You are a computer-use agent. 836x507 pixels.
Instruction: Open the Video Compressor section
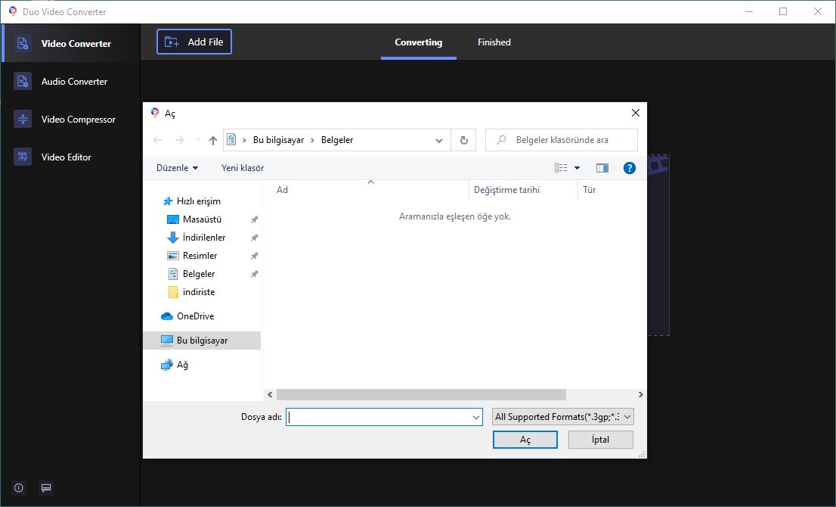pos(70,120)
